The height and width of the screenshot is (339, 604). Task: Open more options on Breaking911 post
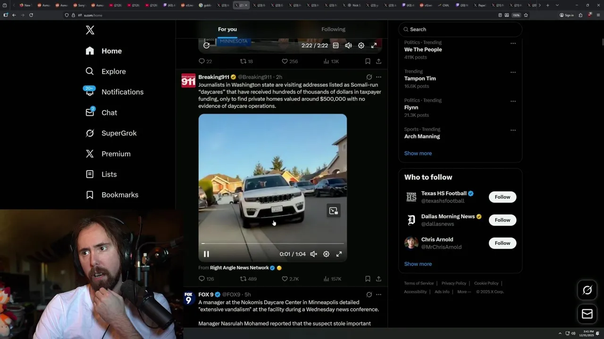(x=378, y=77)
